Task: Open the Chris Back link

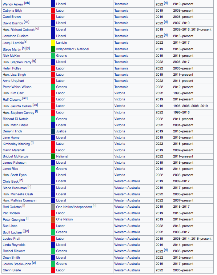Action: click(11, 182)
